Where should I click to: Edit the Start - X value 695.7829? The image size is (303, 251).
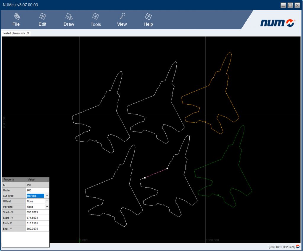point(33,212)
